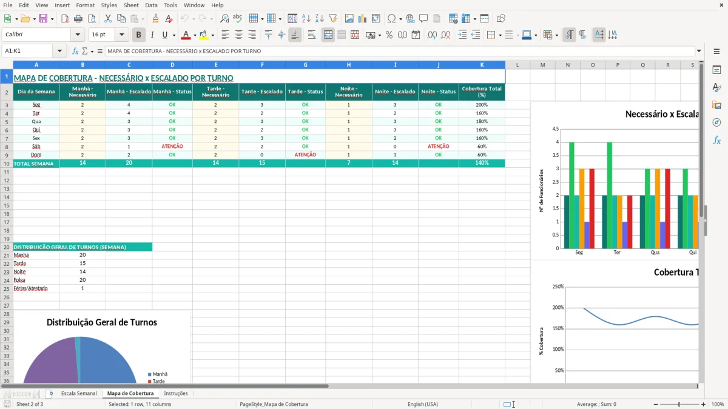Viewport: 728px width, 409px height.
Task: Open sidebar Functions deck
Action: tap(716, 141)
